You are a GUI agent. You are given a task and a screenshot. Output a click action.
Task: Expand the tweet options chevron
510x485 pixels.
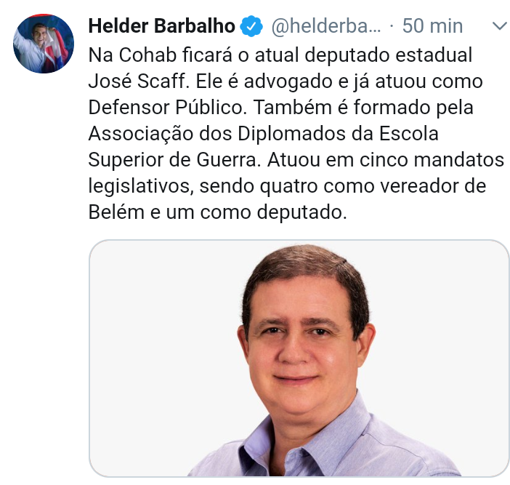coord(500,26)
